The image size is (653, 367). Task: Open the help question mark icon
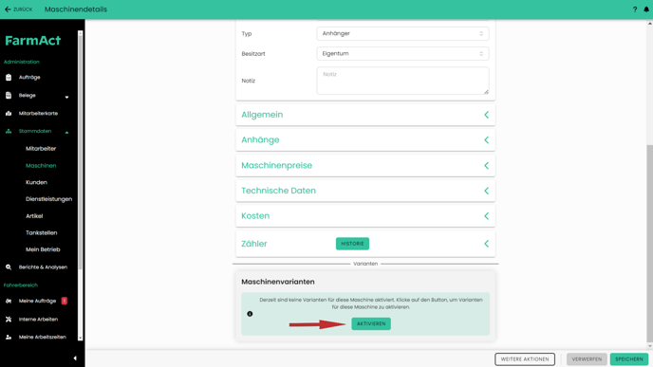[635, 9]
